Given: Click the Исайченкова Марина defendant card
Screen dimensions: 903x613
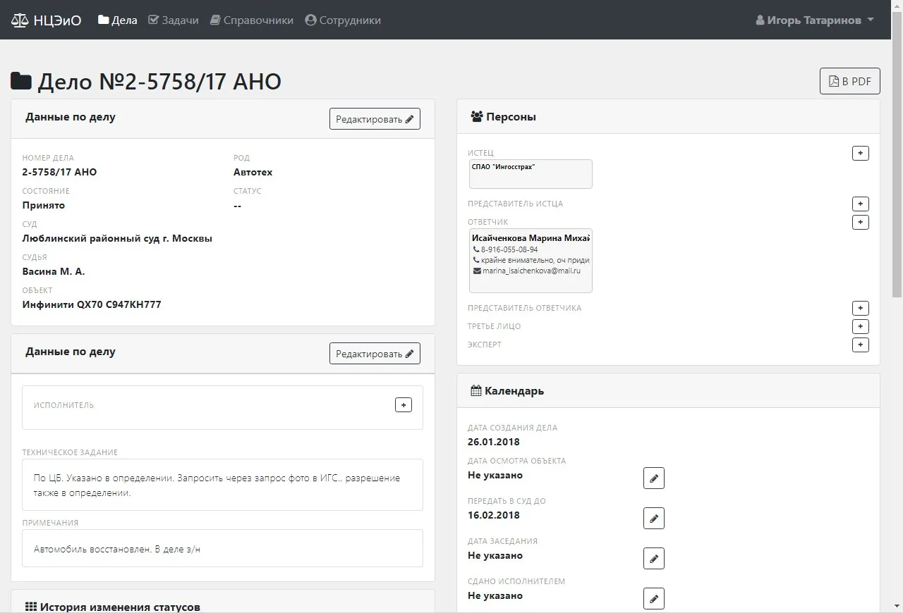Looking at the screenshot, I should 531,260.
